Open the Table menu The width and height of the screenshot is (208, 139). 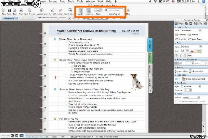[x=80, y=1]
